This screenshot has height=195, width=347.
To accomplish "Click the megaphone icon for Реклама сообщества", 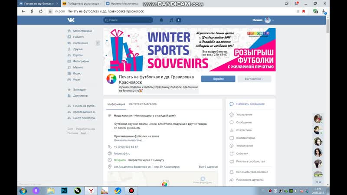I will (232, 161).
